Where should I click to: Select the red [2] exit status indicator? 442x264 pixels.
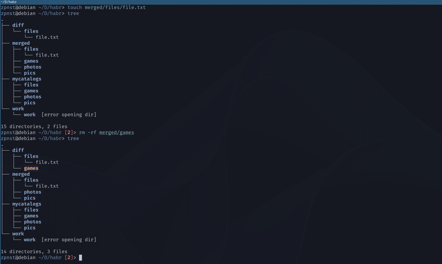pos(69,257)
